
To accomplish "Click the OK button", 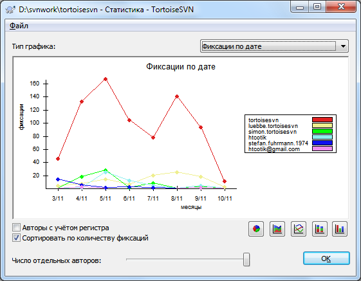I will point(326,258).
